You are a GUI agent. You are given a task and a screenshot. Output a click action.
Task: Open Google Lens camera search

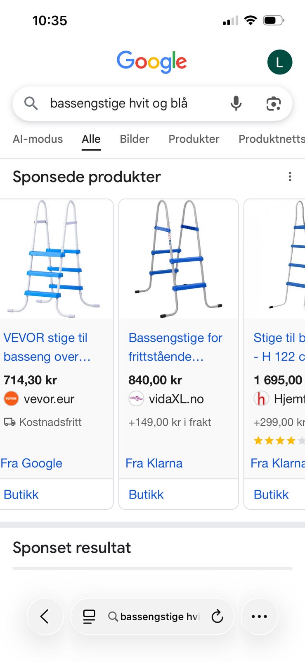tap(273, 103)
